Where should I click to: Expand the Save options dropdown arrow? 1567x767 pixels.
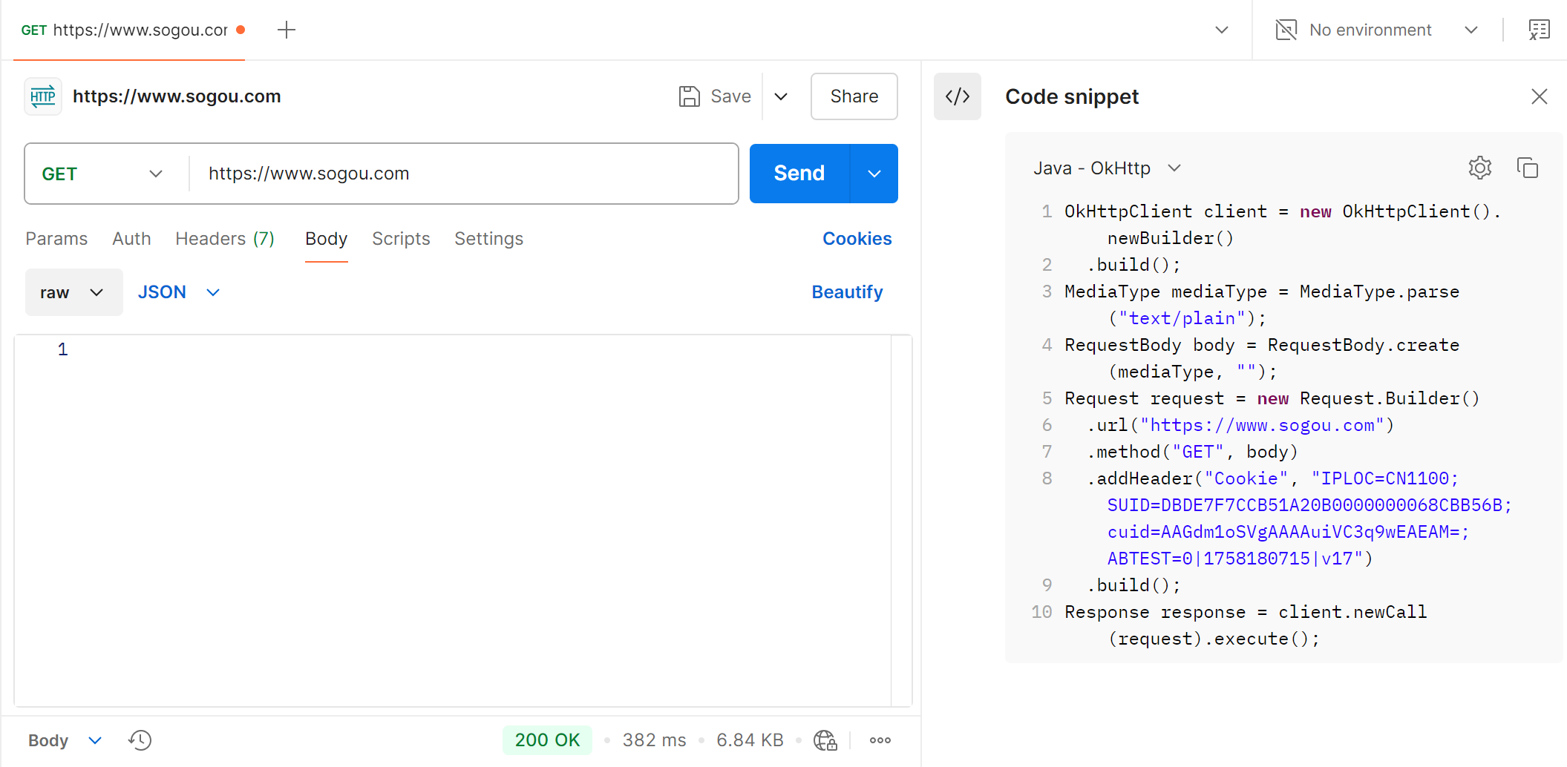click(781, 96)
